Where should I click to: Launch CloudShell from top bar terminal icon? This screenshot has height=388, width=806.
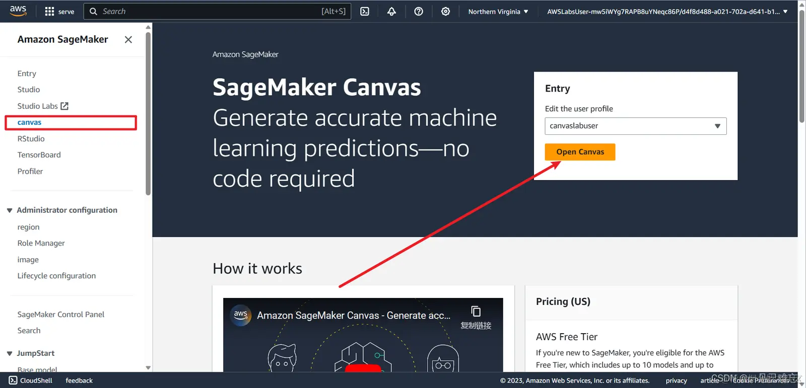point(365,12)
